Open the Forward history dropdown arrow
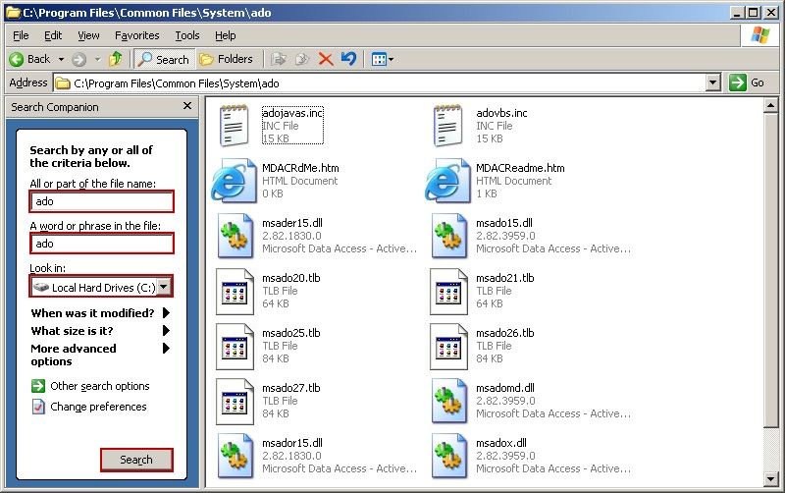Image resolution: width=785 pixels, height=493 pixels. click(97, 60)
